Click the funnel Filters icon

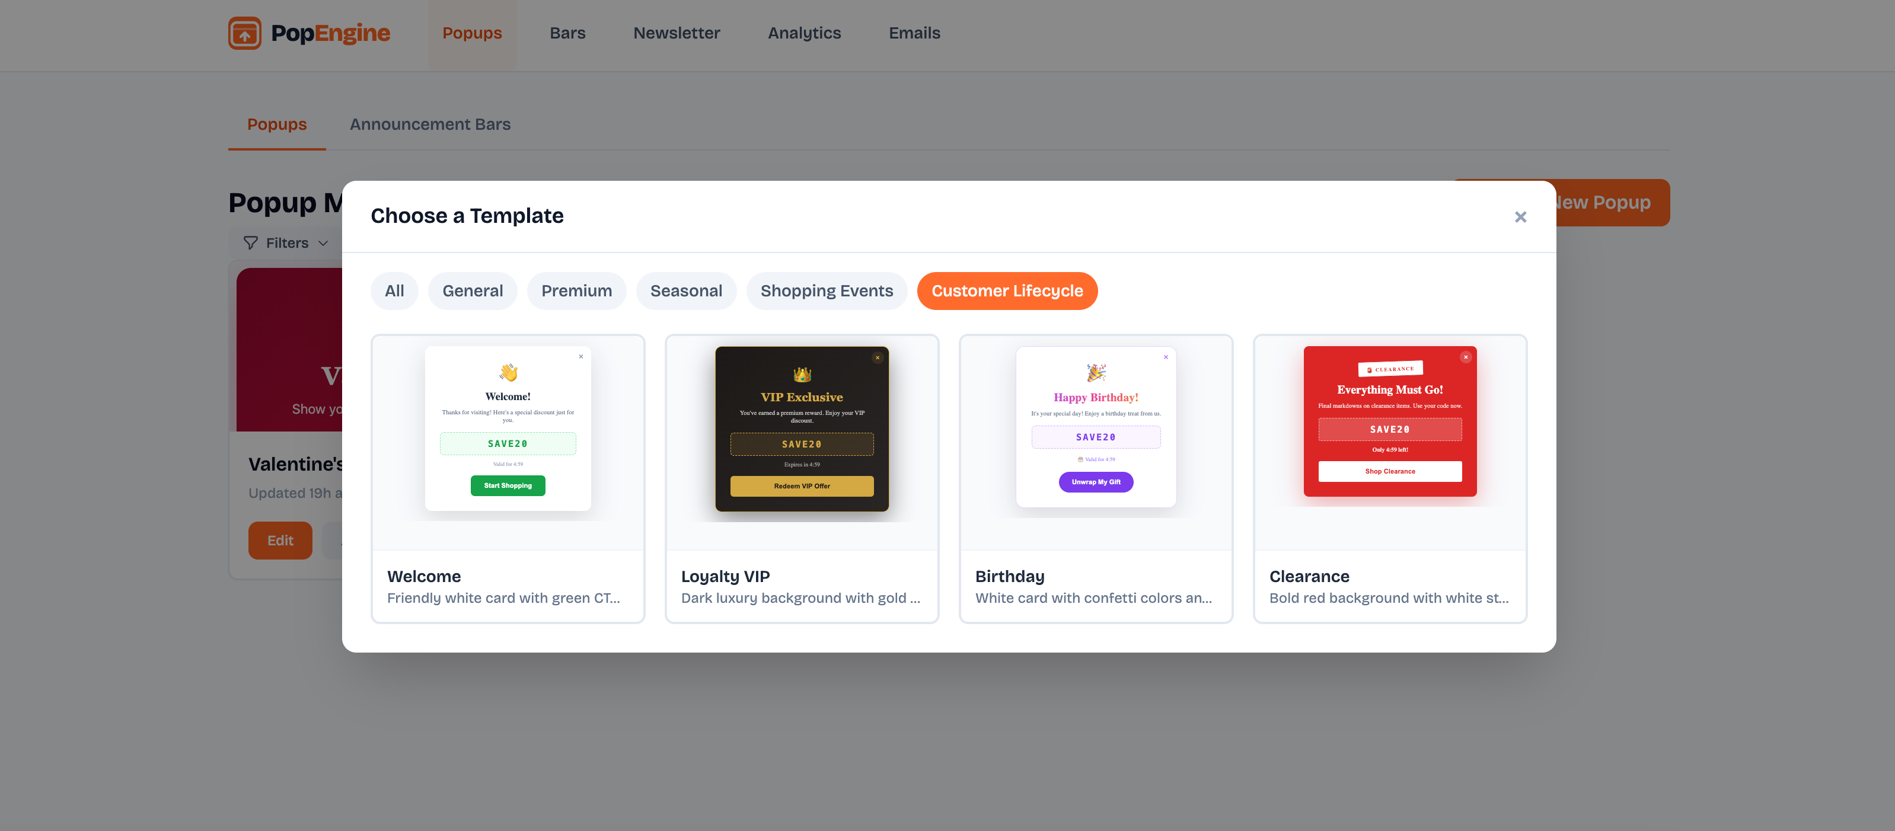[251, 242]
